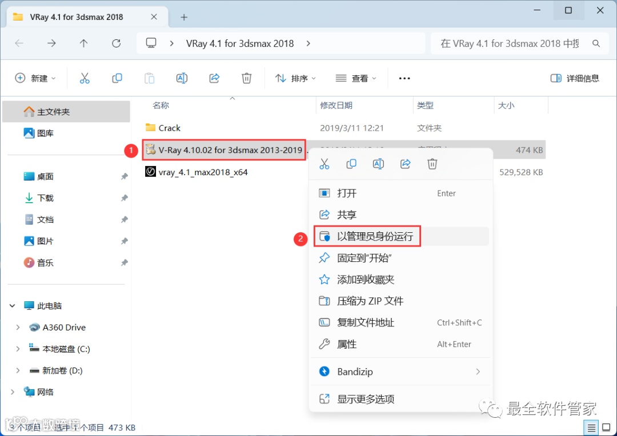Unpin 图片 with its pin icon
Viewport: 617px width, 436px height.
click(125, 241)
